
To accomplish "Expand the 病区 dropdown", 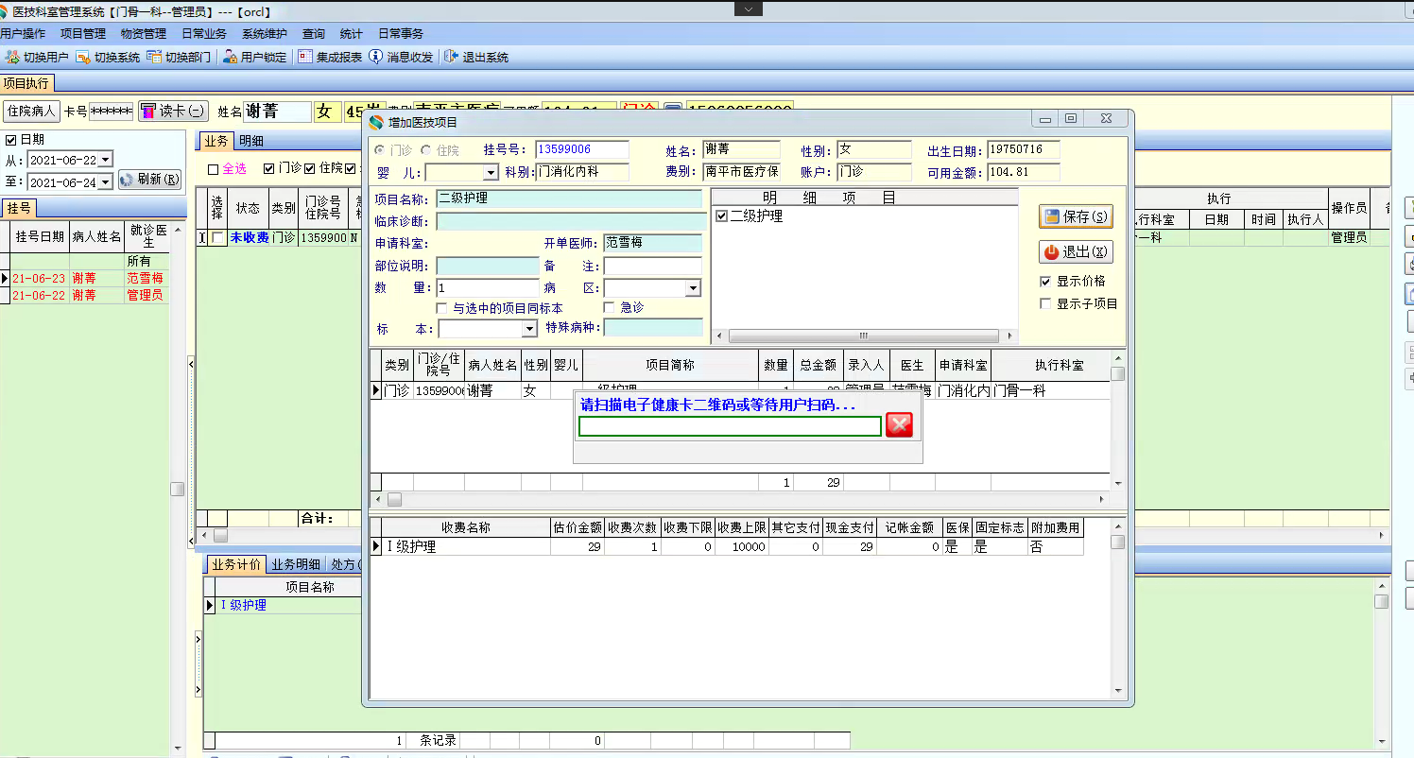I will (693, 288).
